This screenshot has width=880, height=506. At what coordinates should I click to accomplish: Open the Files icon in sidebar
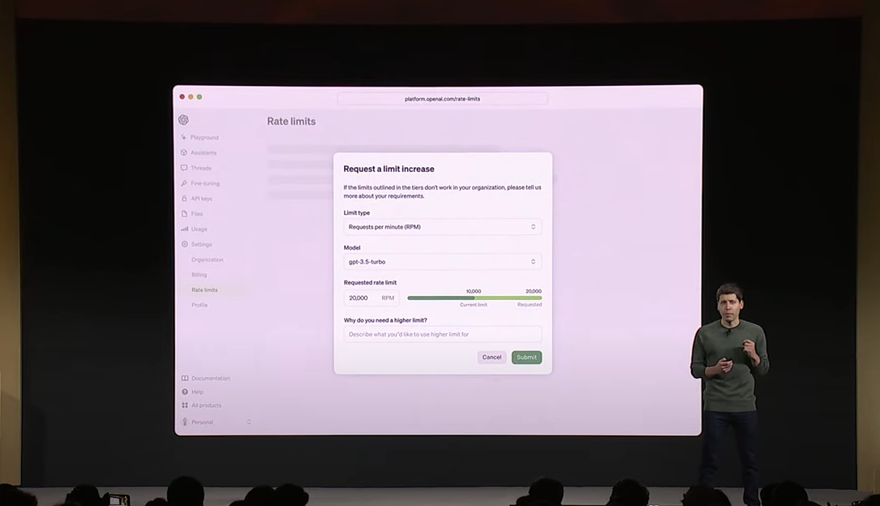click(184, 214)
